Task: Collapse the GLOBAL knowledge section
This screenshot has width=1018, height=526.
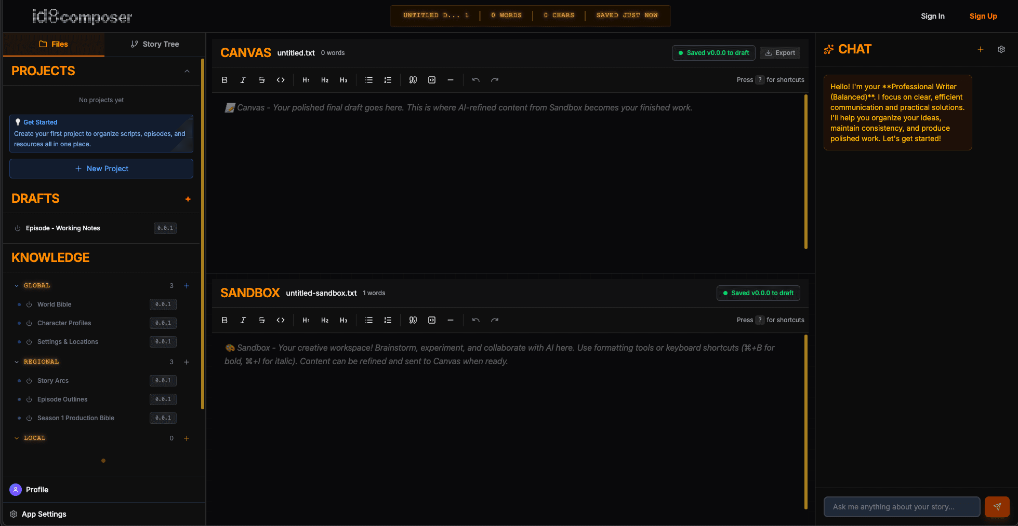Action: [16, 285]
